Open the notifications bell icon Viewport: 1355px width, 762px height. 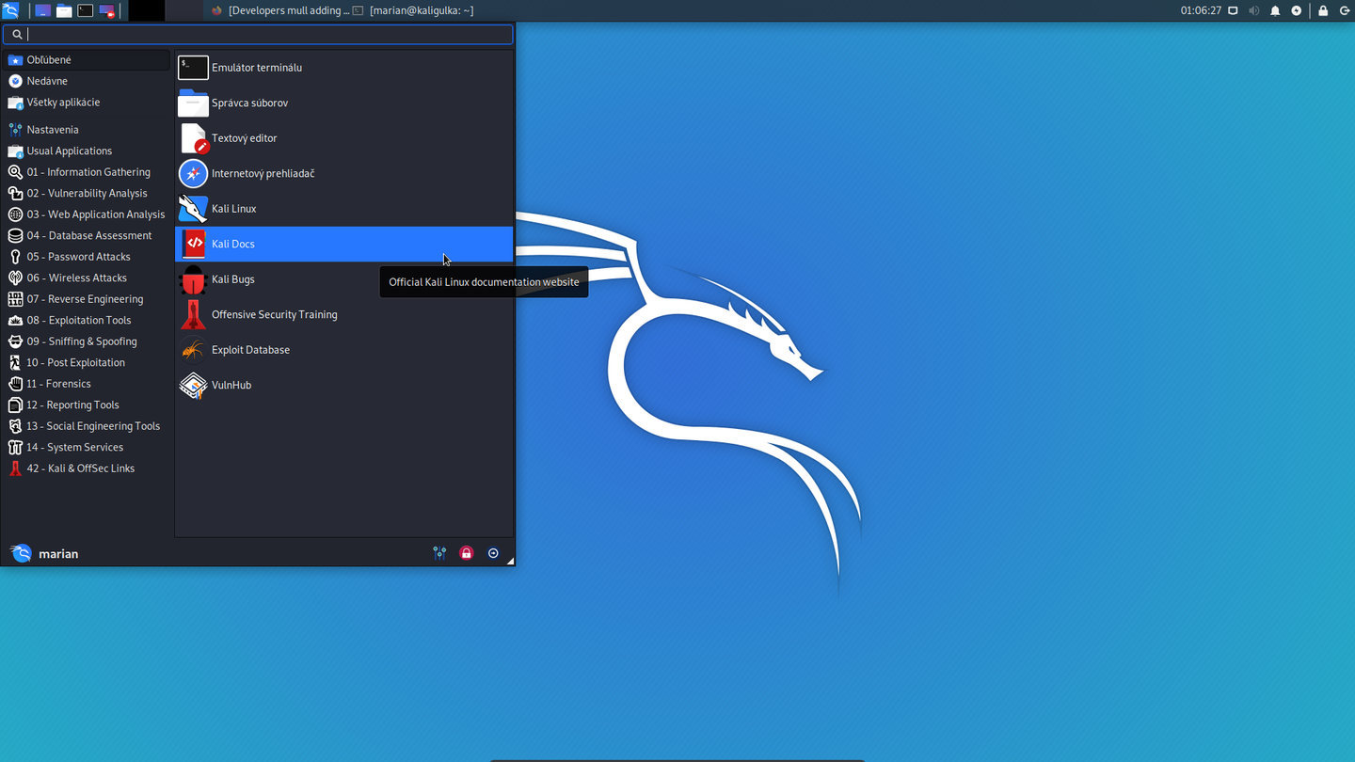click(1275, 10)
